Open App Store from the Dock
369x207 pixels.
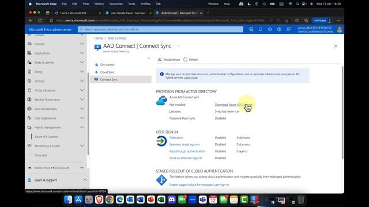coord(78,200)
